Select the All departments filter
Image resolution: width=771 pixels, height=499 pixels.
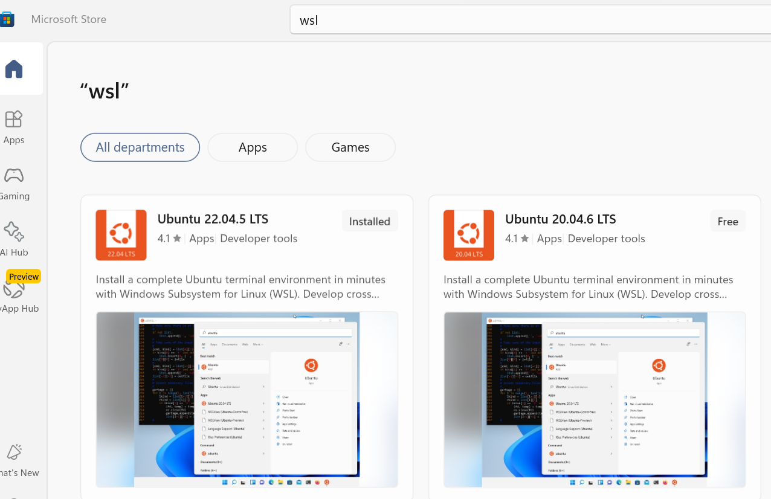[x=140, y=147]
